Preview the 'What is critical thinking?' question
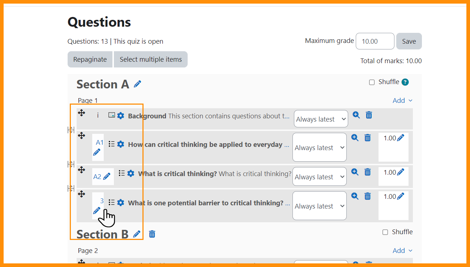This screenshot has height=267, width=470. (355, 172)
